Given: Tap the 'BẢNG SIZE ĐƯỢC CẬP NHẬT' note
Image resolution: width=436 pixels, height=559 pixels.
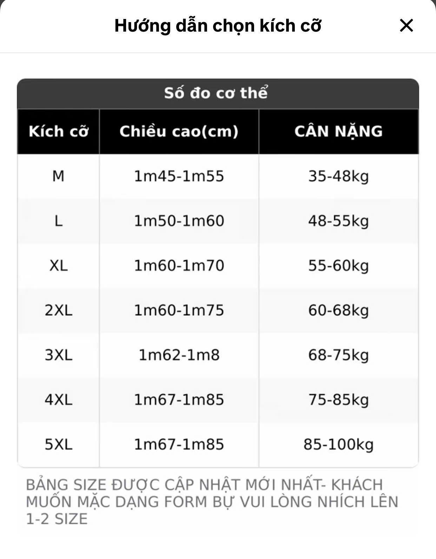Looking at the screenshot, I should click(x=212, y=502).
